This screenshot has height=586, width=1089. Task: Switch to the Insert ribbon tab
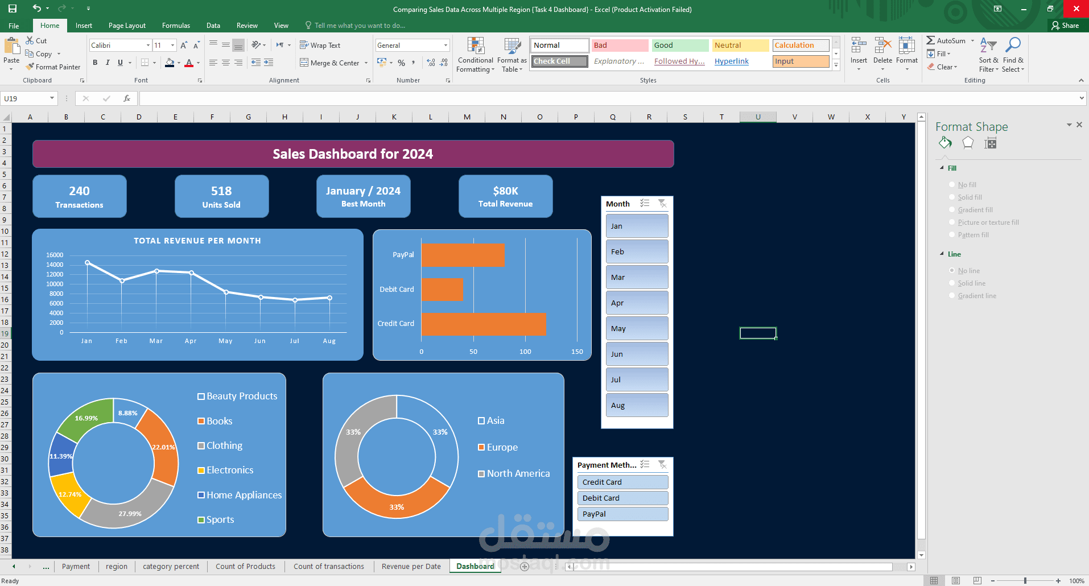pyautogui.click(x=84, y=26)
